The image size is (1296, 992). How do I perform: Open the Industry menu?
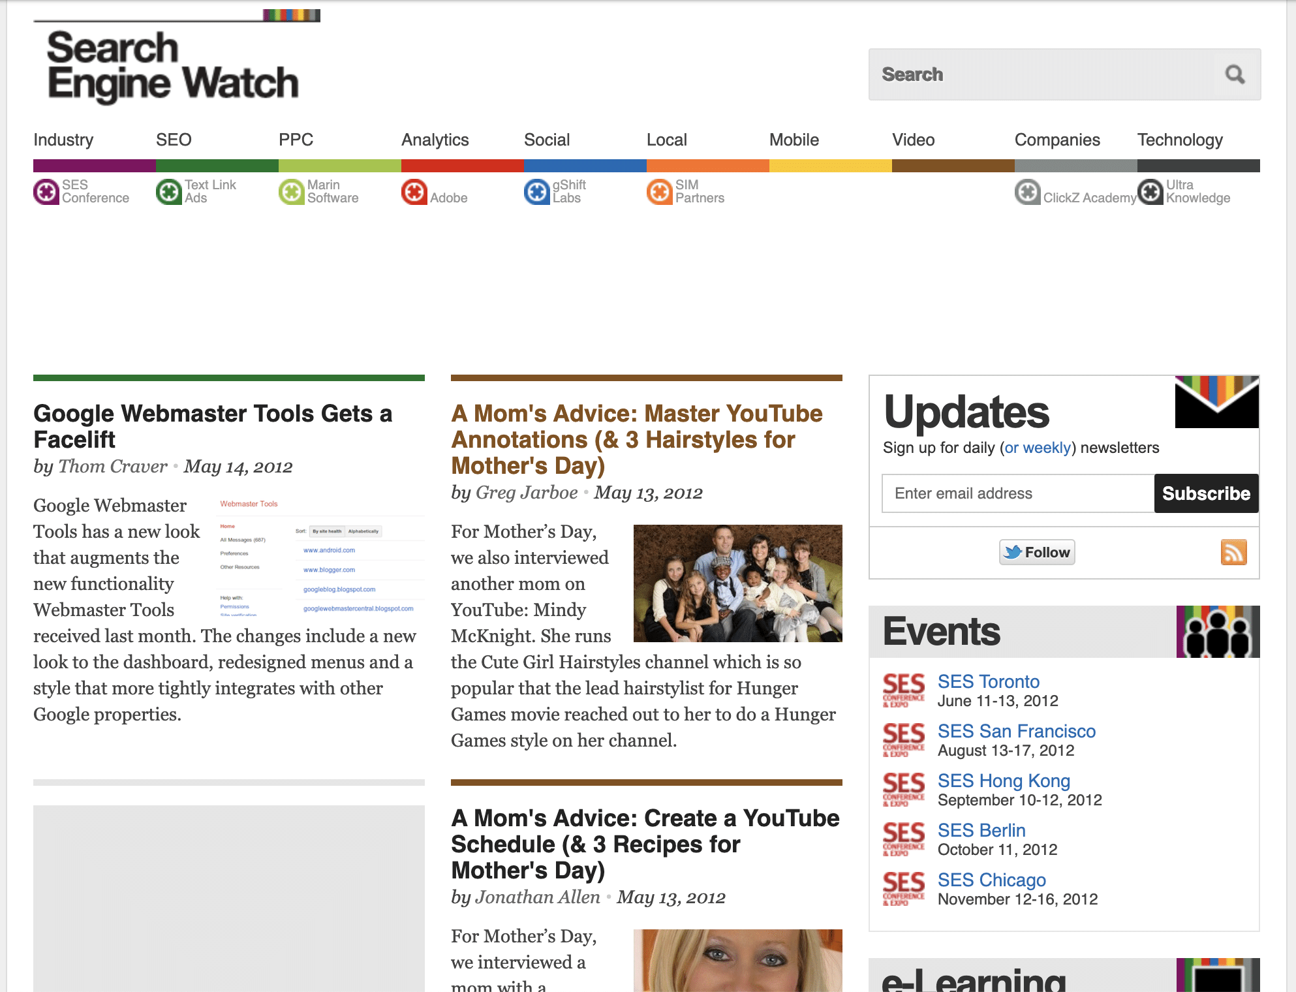63,140
